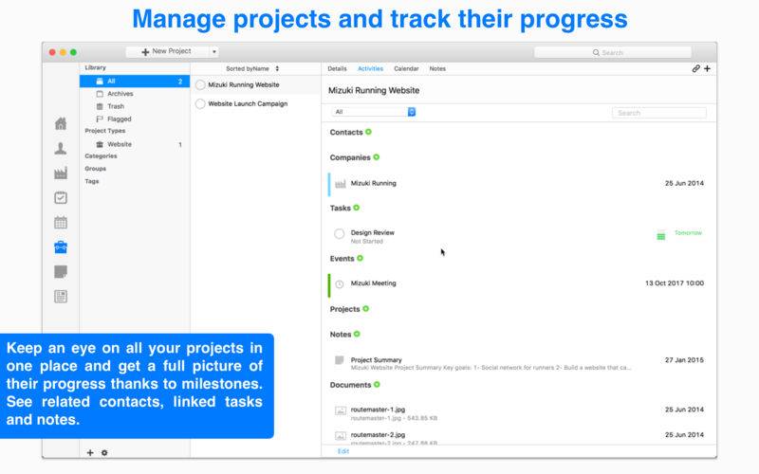The width and height of the screenshot is (759, 474).
Task: Click the link chain icon
Action: (696, 68)
